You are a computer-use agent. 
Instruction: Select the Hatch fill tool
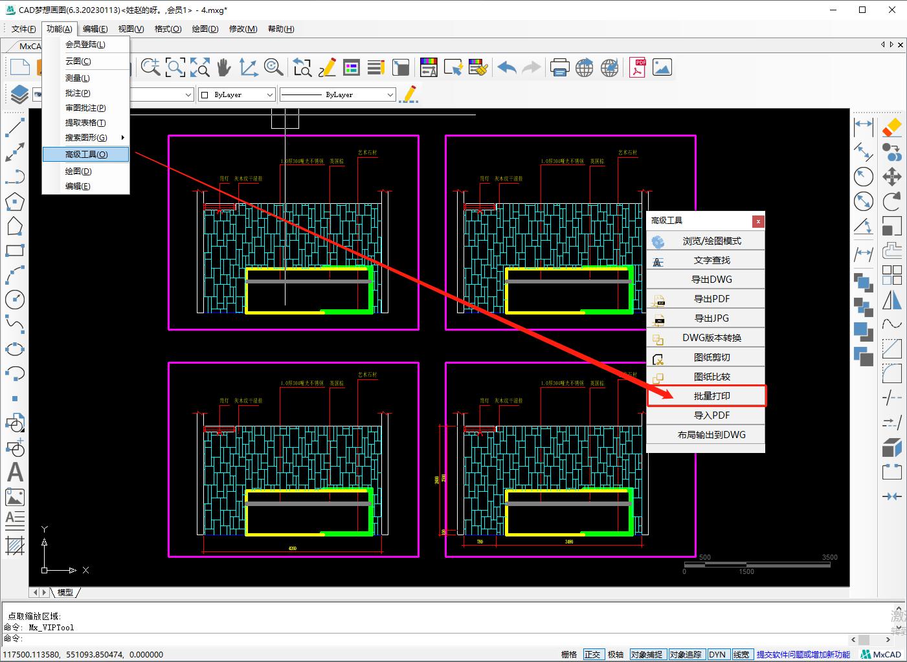(x=14, y=546)
